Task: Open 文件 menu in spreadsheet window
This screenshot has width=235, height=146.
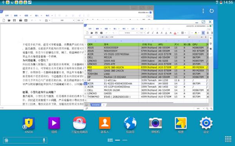Action: pos(90,28)
